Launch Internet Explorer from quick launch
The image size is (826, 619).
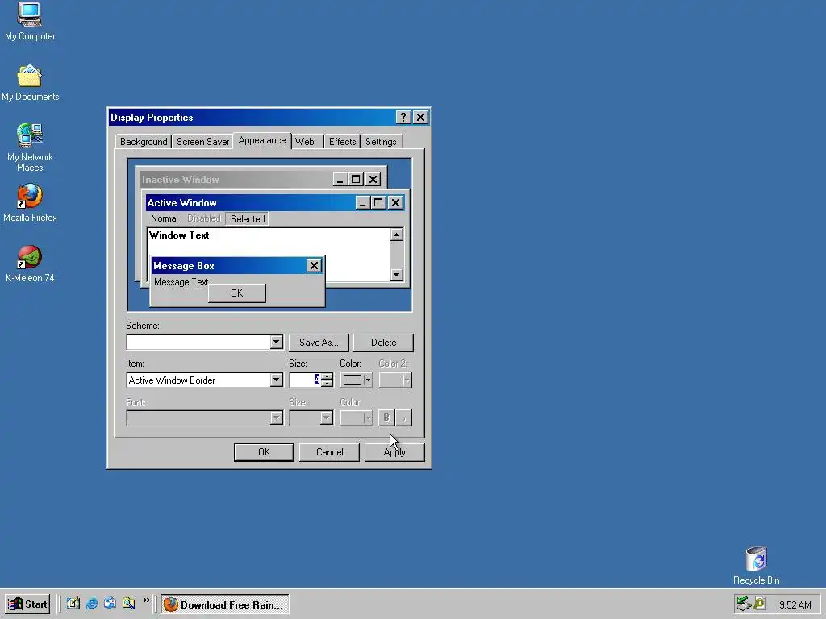pyautogui.click(x=92, y=603)
